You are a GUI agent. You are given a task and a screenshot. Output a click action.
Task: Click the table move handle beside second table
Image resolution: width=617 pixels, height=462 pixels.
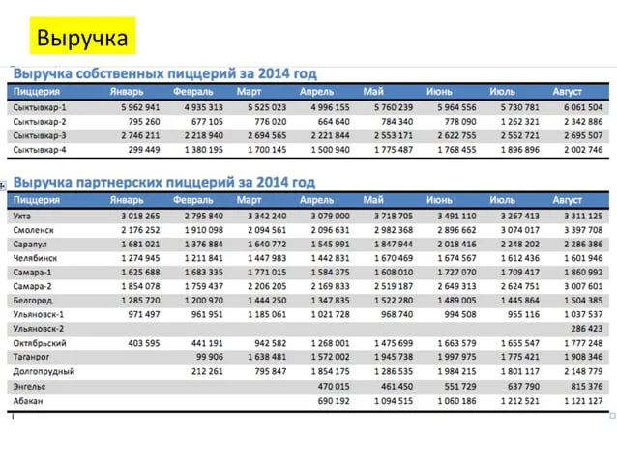tap(2, 186)
